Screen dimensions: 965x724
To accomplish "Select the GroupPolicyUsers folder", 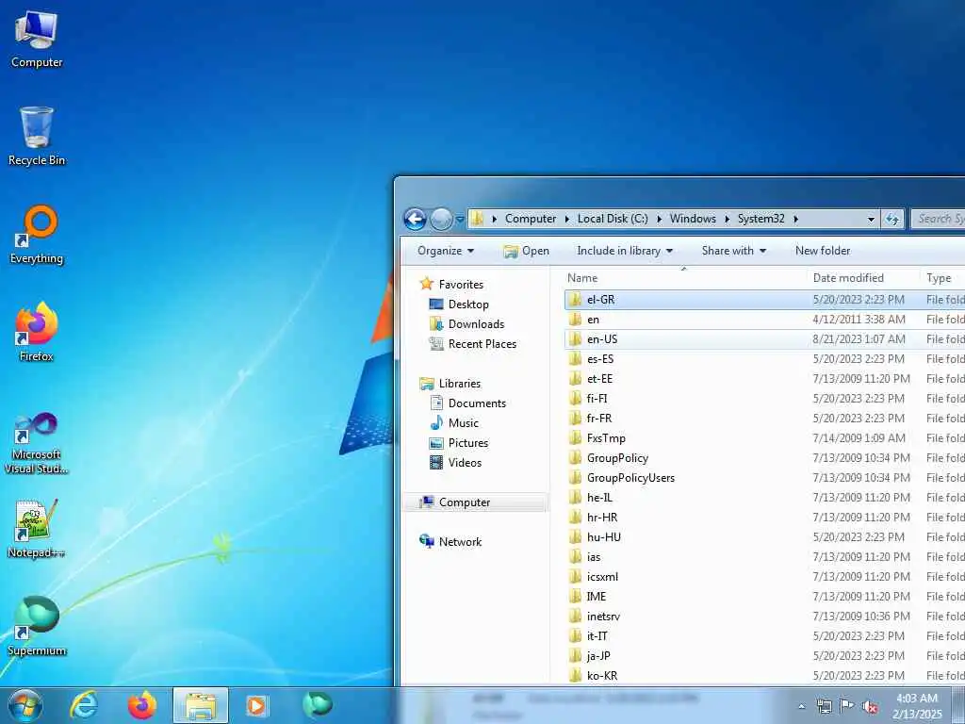I will 630,478.
